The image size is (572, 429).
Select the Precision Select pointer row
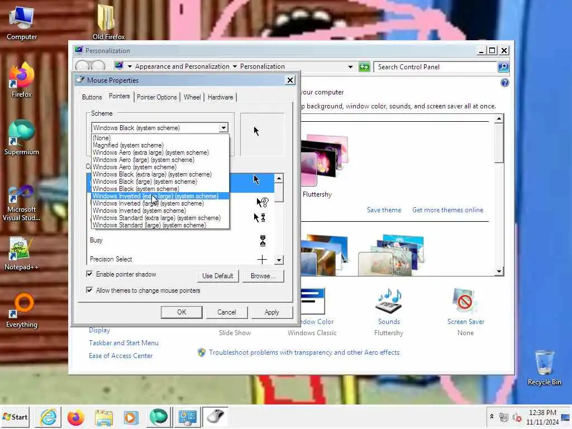coord(180,259)
